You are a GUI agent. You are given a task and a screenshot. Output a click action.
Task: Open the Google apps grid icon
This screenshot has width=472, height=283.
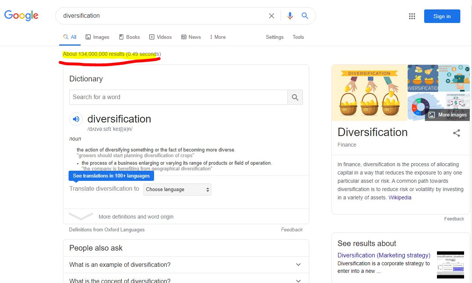point(412,16)
